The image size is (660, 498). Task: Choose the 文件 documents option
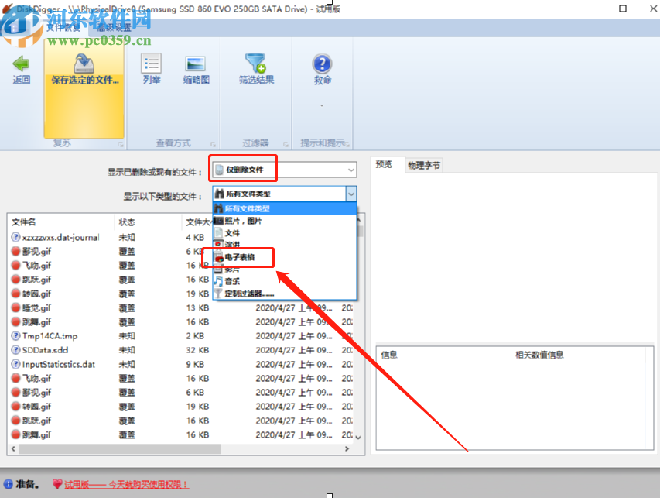click(x=285, y=233)
